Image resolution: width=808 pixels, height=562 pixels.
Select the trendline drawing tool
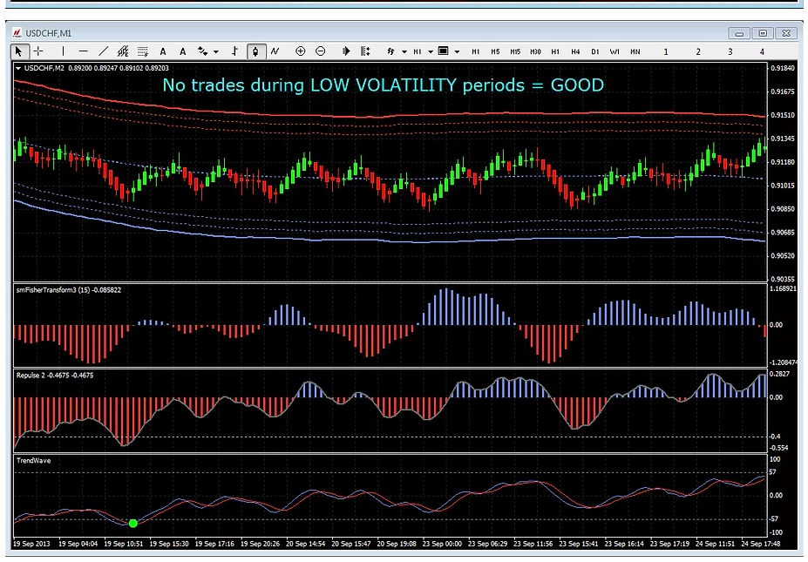click(x=103, y=51)
